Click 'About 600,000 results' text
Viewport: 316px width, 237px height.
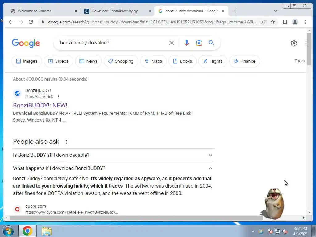tap(35, 79)
